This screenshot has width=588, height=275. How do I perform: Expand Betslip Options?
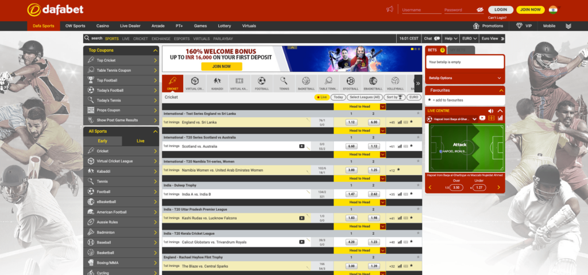click(x=465, y=78)
